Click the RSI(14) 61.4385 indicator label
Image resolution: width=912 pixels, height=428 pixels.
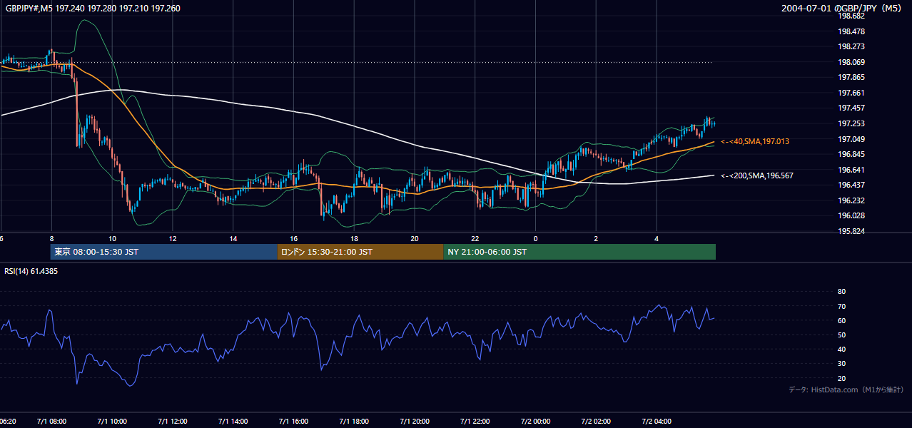[31, 271]
